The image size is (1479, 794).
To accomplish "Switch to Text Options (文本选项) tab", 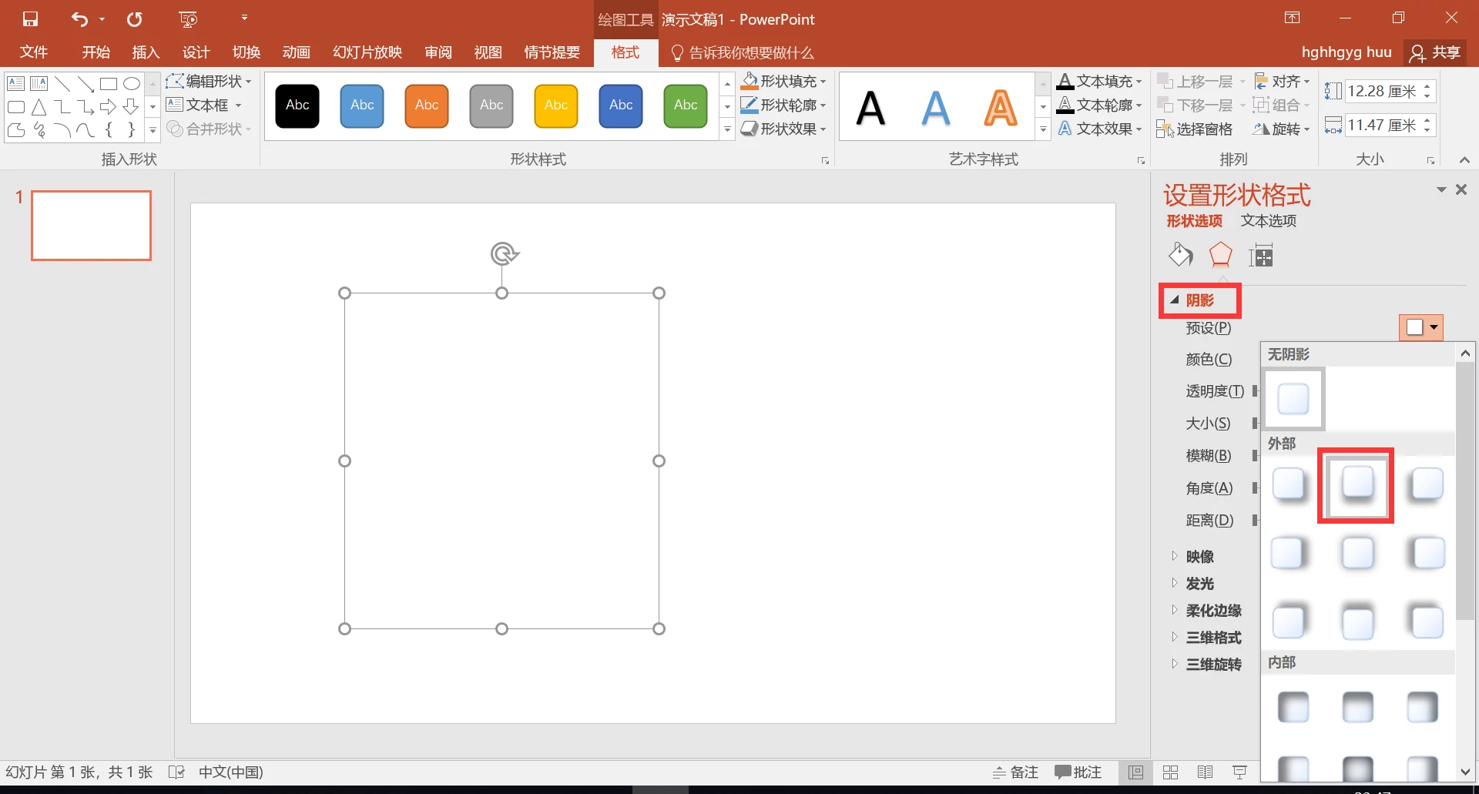I will [1268, 221].
